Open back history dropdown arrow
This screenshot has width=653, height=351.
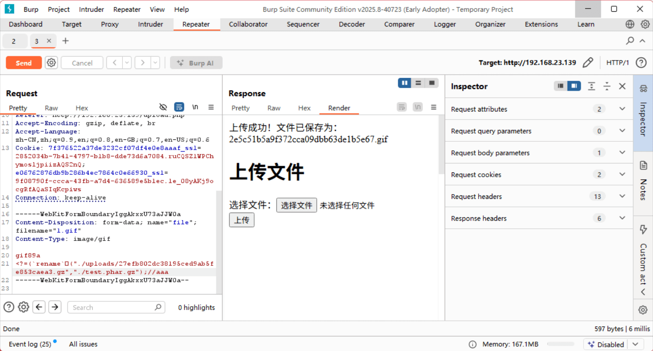point(127,63)
